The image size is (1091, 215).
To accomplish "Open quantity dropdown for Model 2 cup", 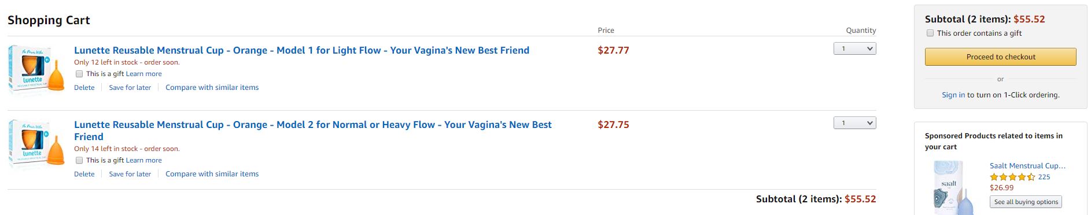I will point(854,123).
